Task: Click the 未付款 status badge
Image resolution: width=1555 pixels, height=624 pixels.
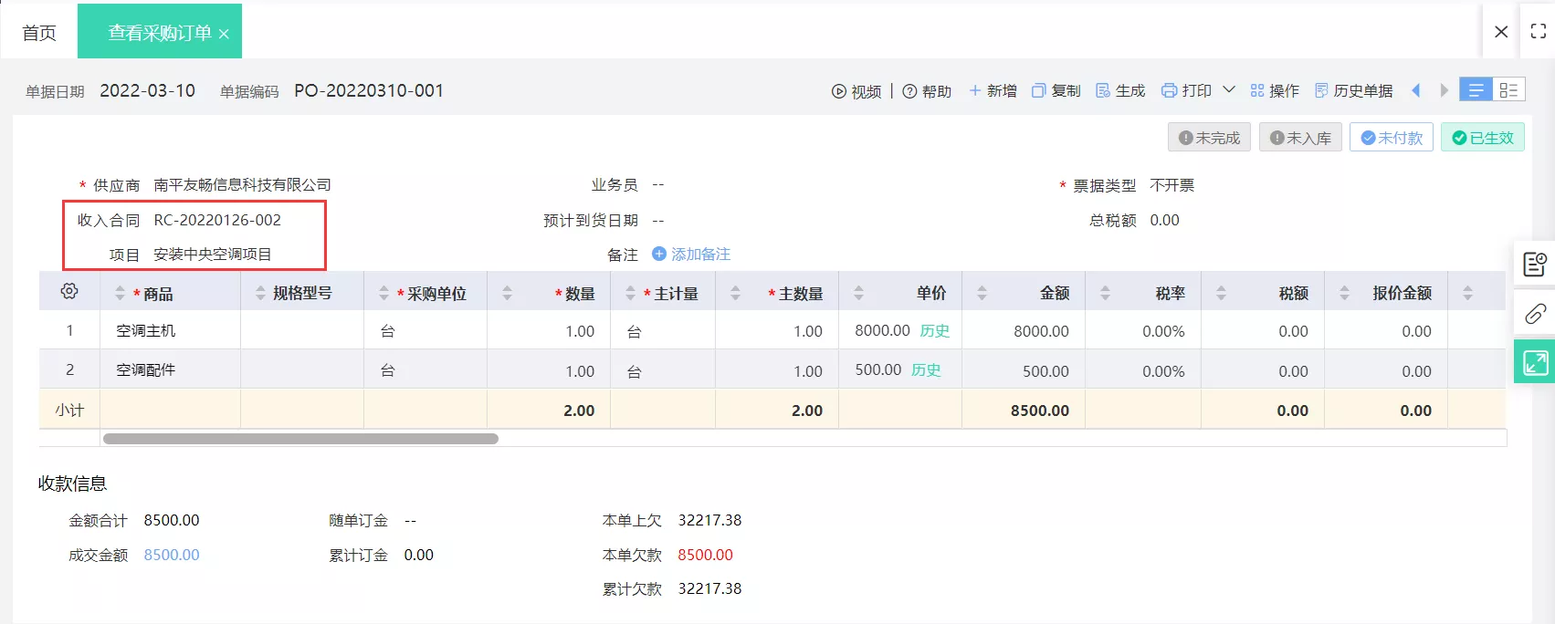Action: [x=1392, y=138]
